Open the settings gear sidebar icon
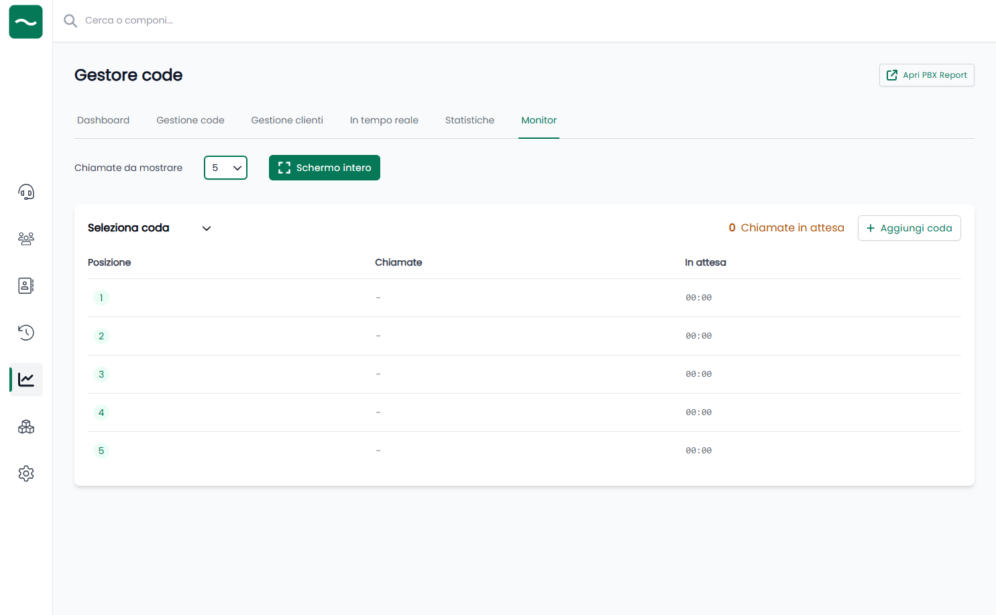 (x=26, y=473)
